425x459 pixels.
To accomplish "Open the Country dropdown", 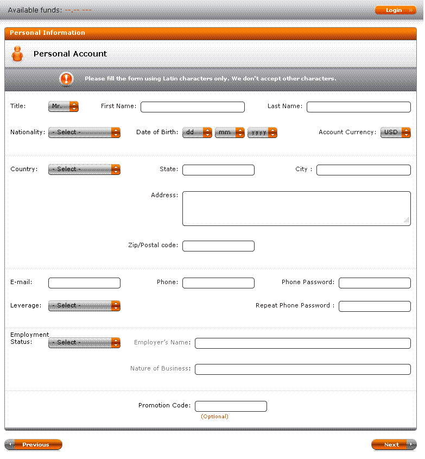I will coord(84,169).
